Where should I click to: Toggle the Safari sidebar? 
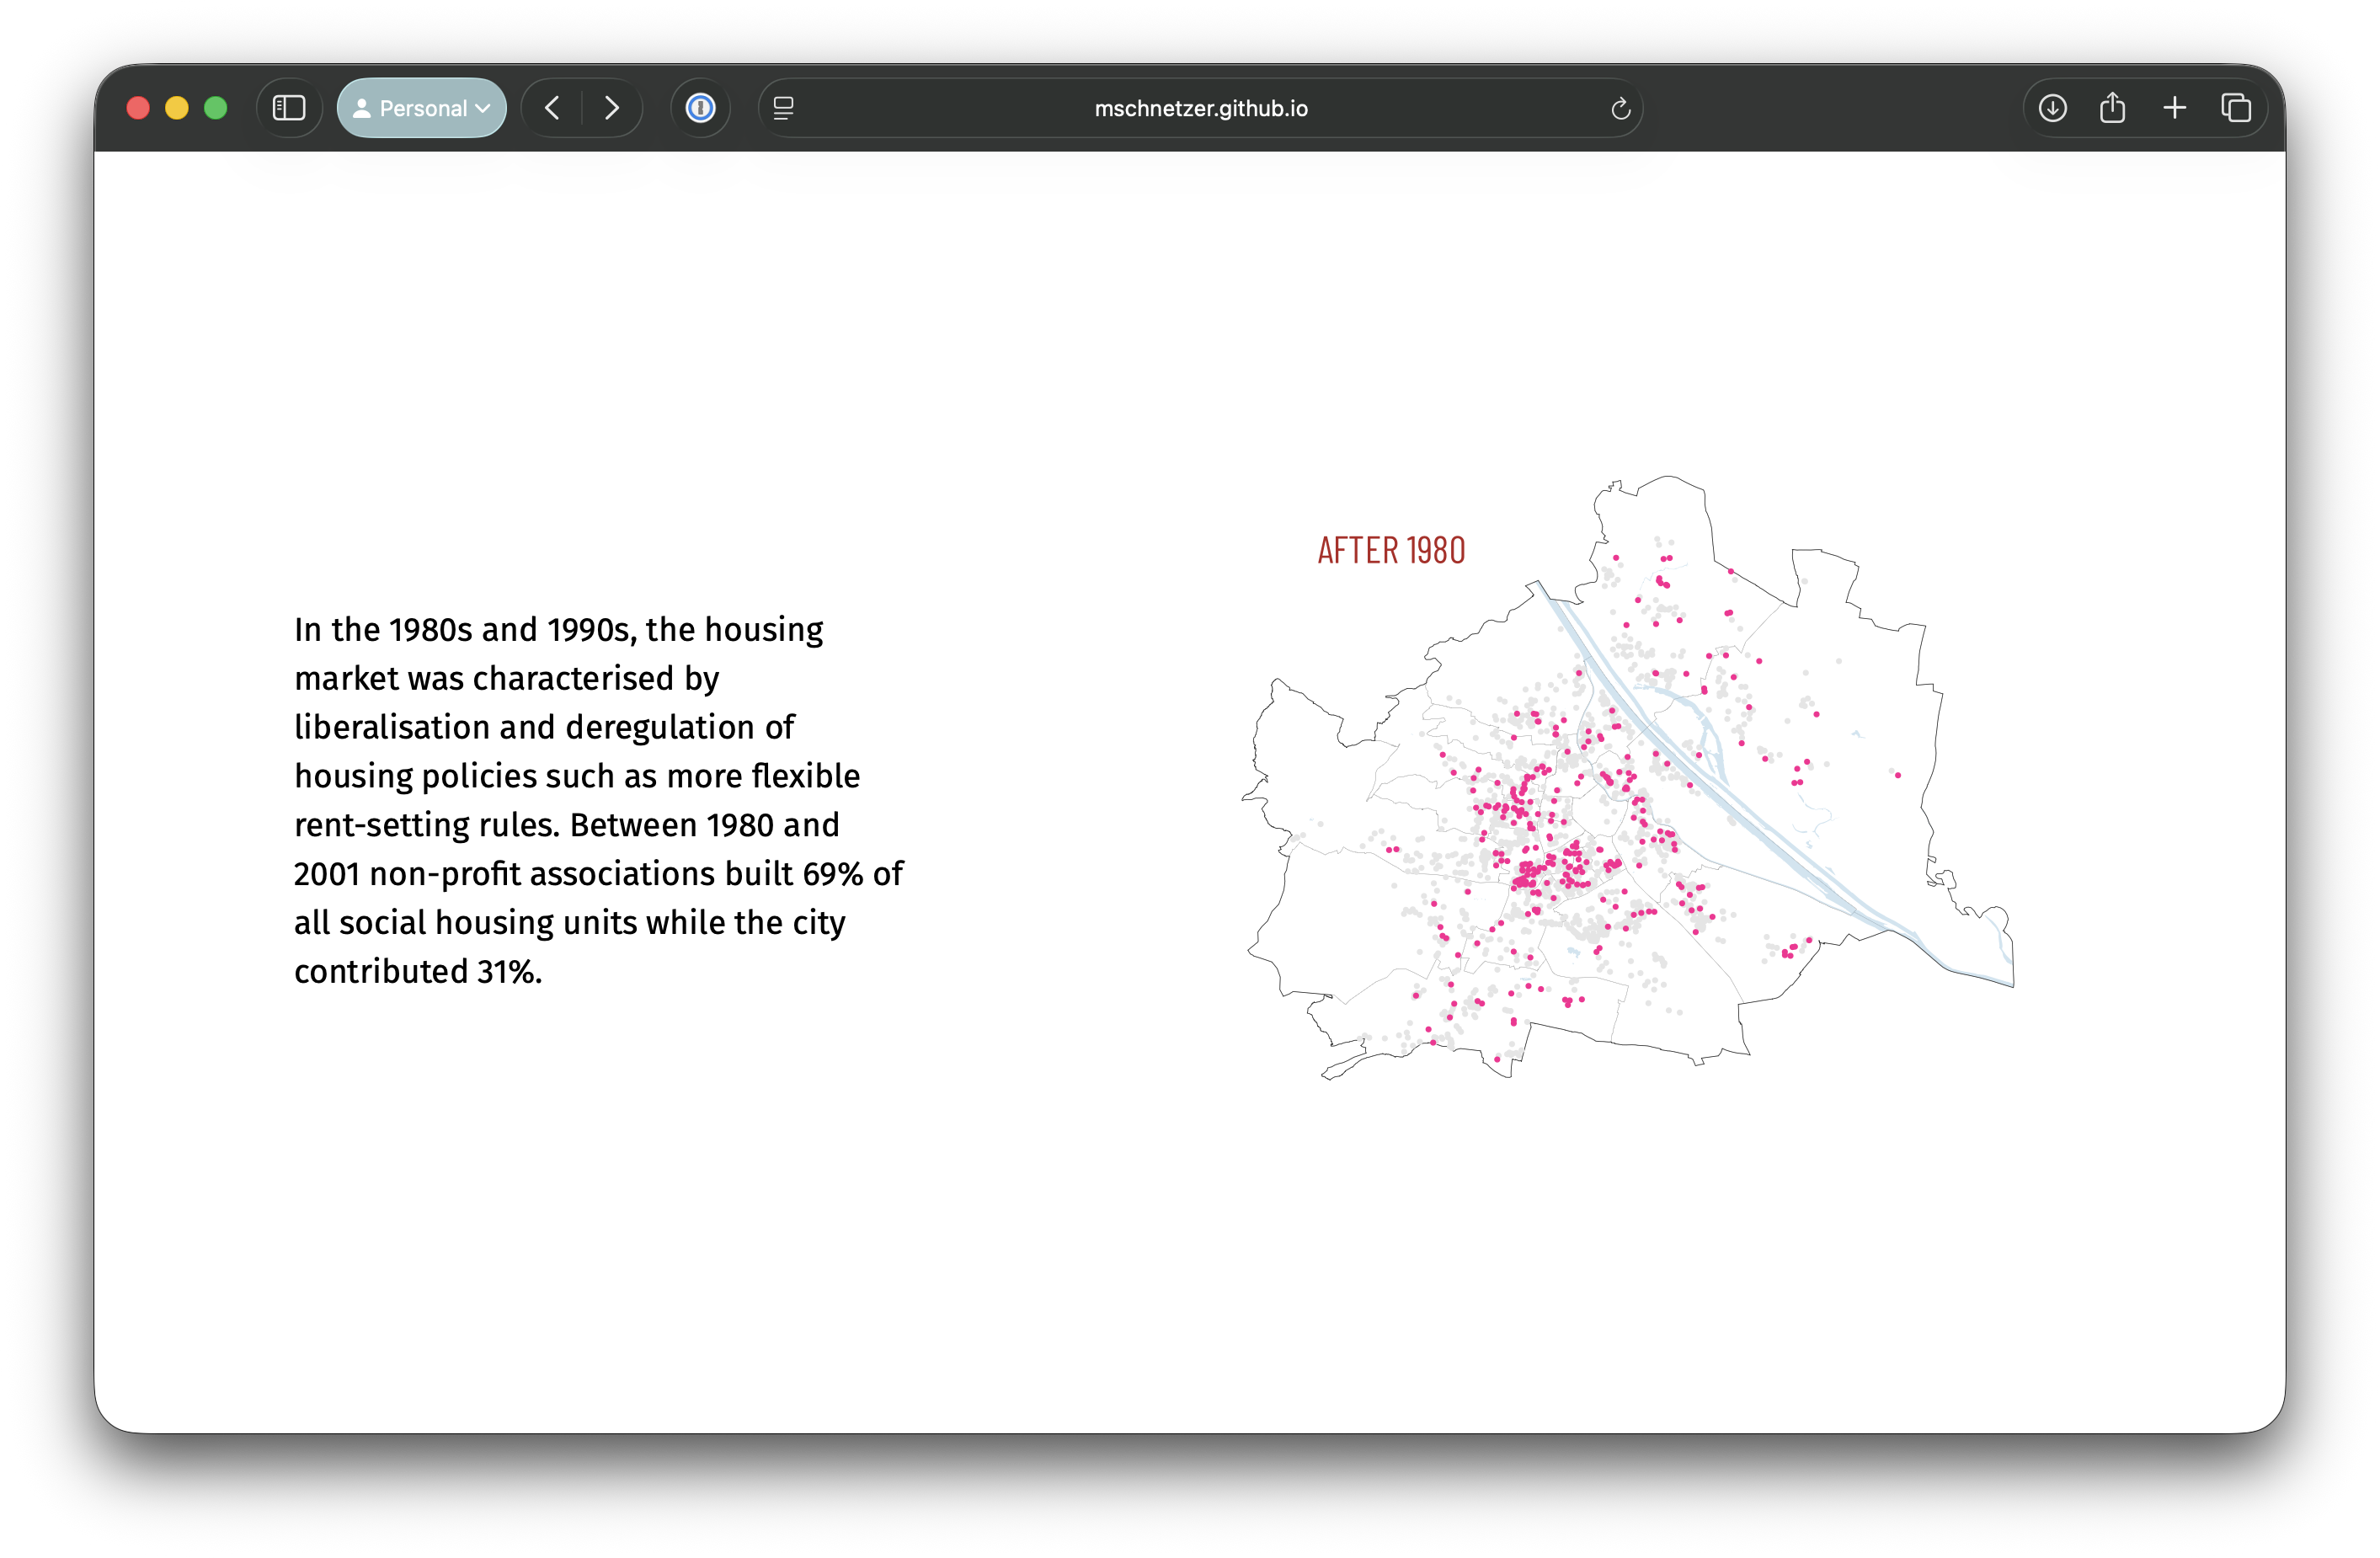[x=289, y=108]
